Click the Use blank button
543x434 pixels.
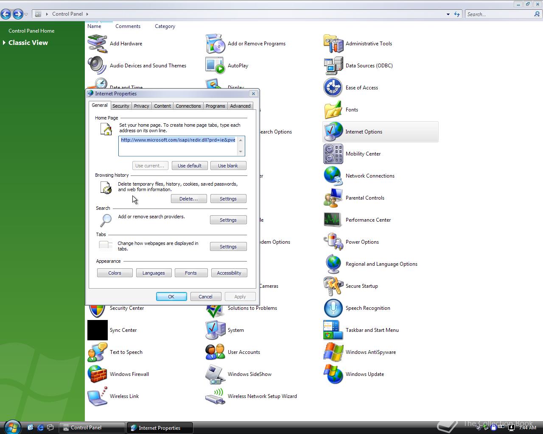point(228,166)
